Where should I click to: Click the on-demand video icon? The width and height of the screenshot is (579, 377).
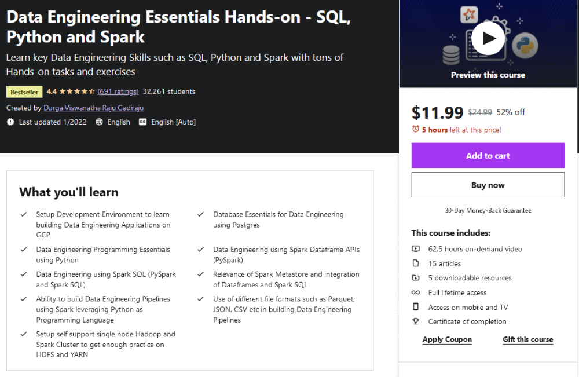point(416,249)
